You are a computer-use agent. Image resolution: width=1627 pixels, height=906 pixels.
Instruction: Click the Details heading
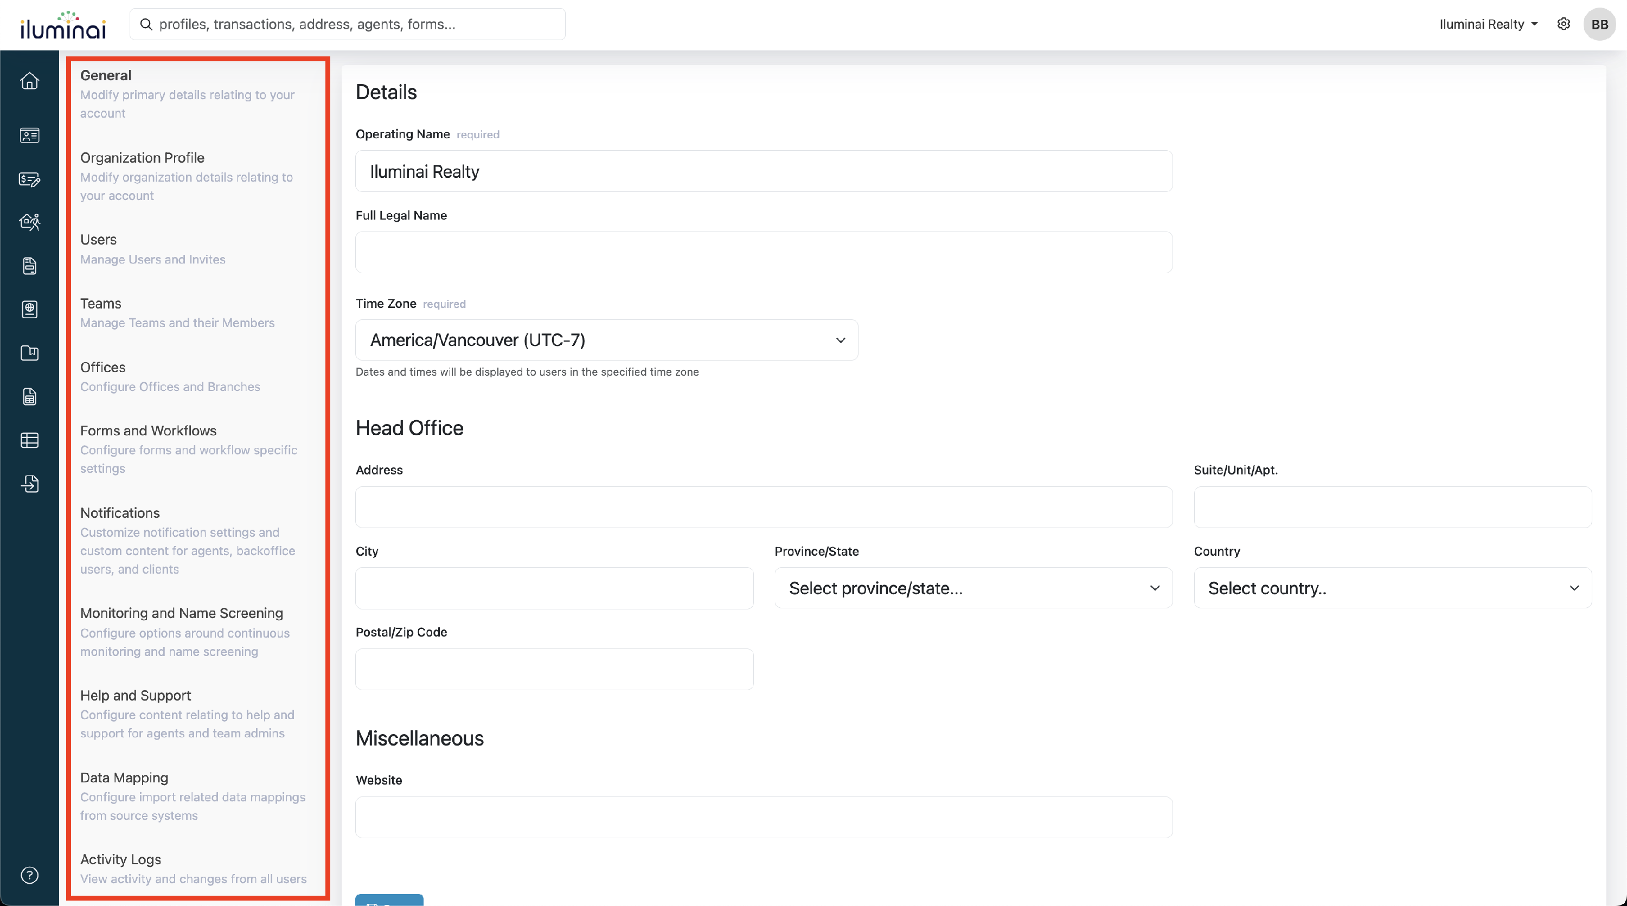pos(386,92)
